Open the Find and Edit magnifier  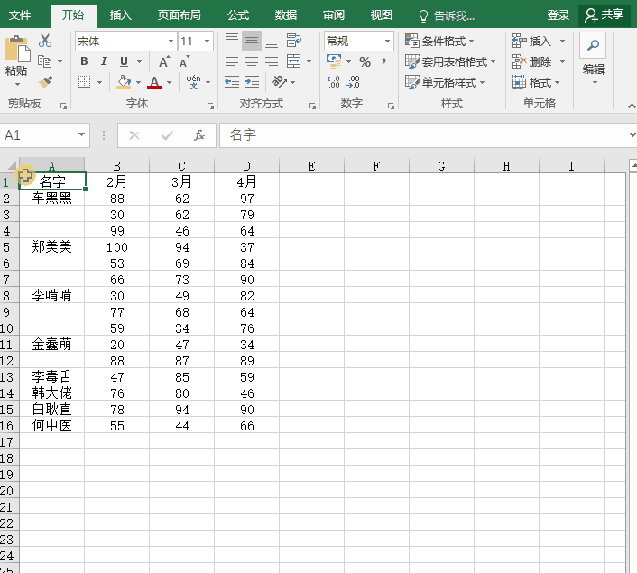[x=593, y=45]
